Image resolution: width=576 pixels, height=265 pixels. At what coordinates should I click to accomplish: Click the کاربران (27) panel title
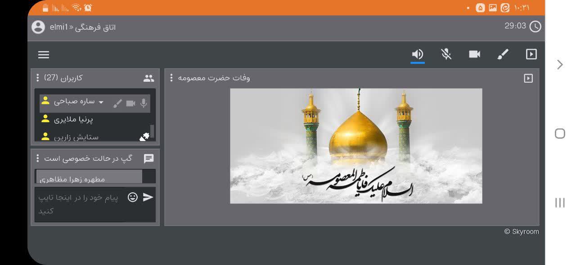click(63, 78)
